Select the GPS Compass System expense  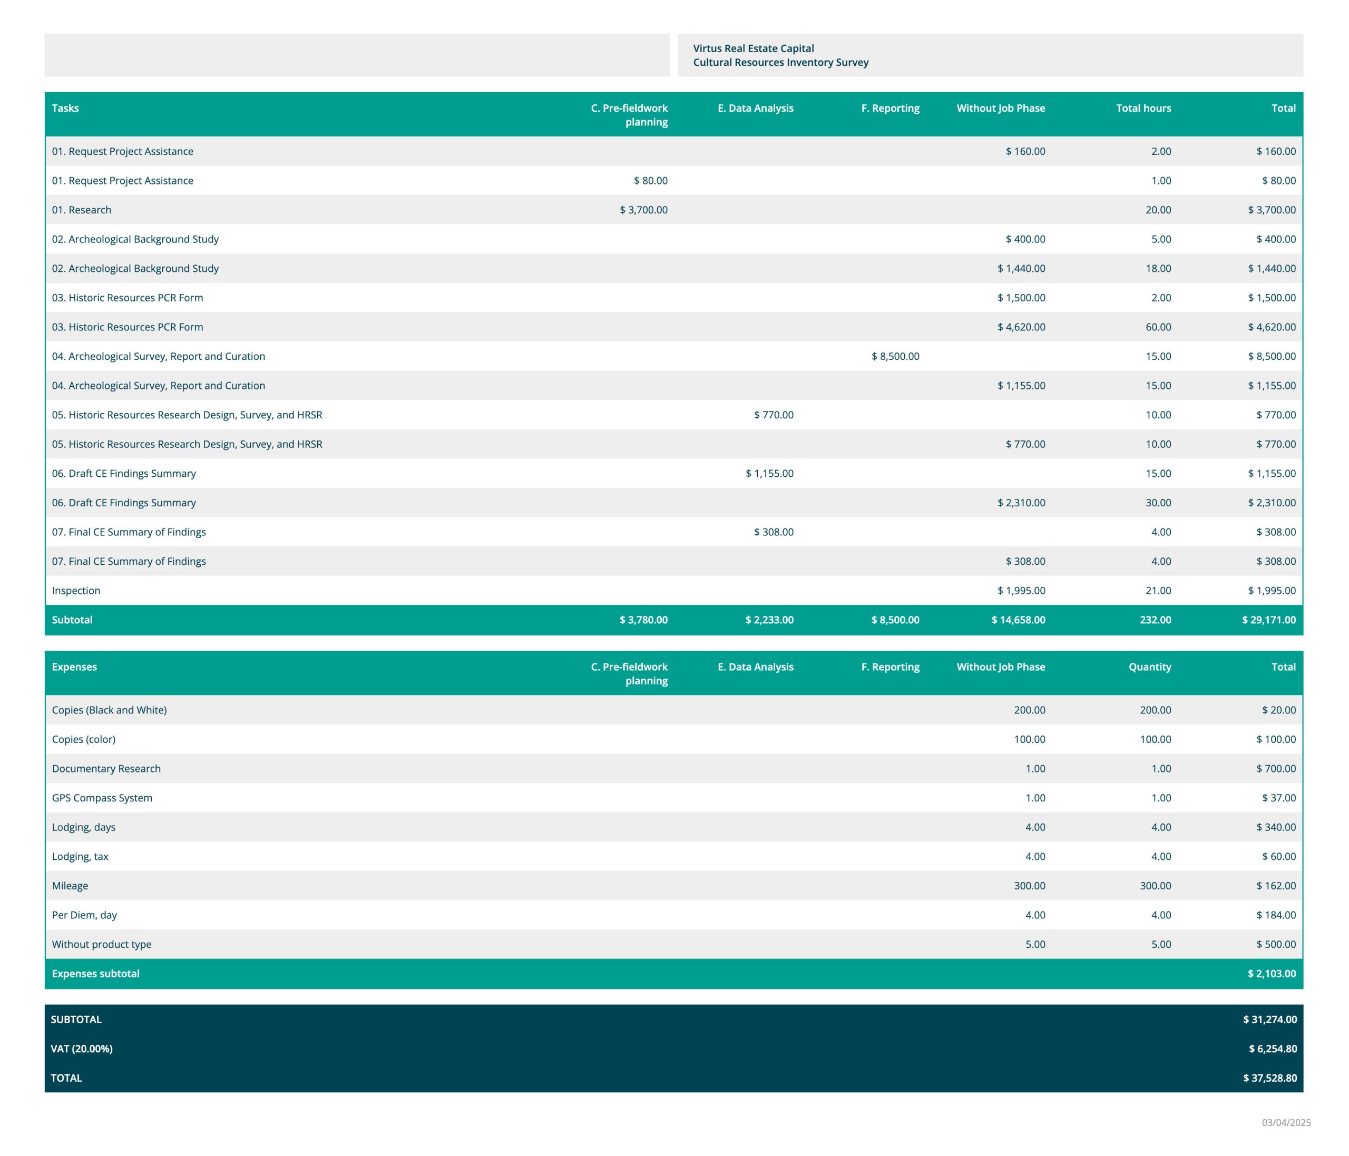click(102, 797)
